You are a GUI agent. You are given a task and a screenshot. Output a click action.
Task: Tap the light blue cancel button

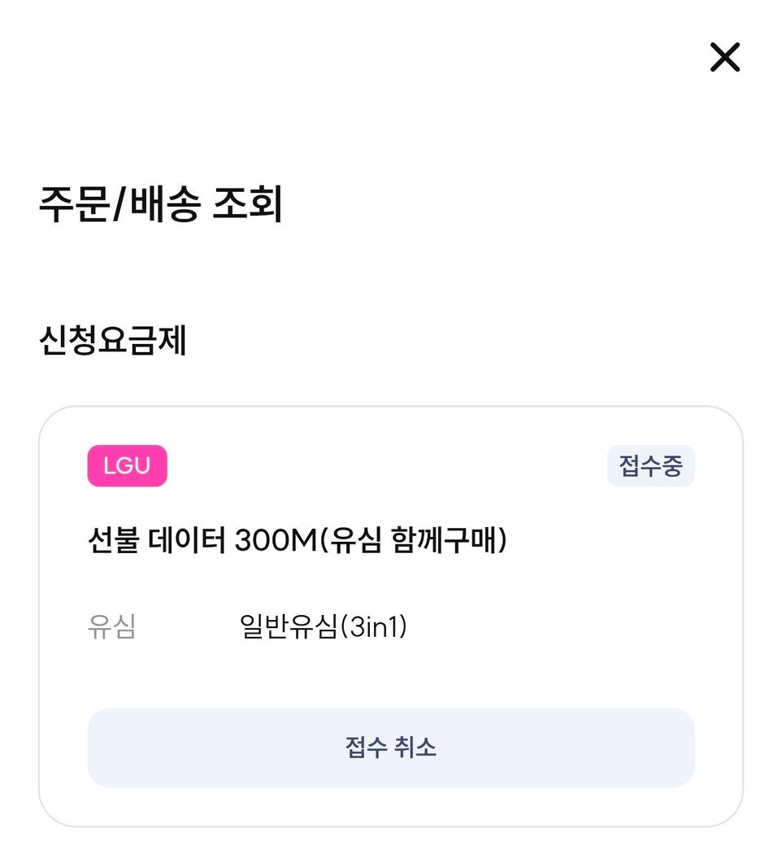(391, 748)
